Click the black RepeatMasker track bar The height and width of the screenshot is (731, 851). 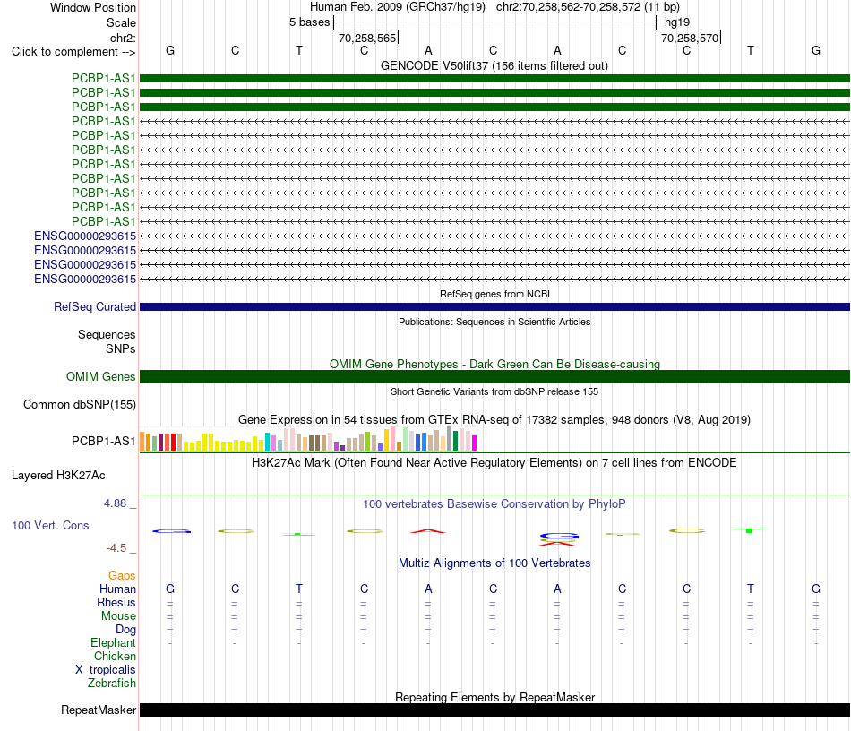tap(494, 709)
